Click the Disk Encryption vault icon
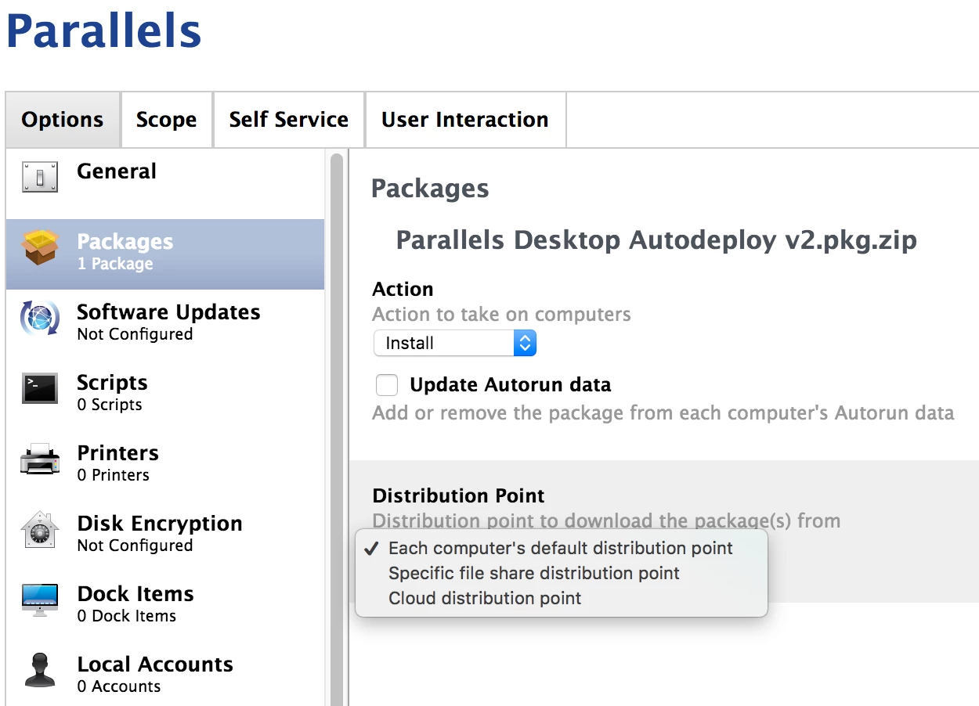This screenshot has width=979, height=706. click(x=39, y=530)
